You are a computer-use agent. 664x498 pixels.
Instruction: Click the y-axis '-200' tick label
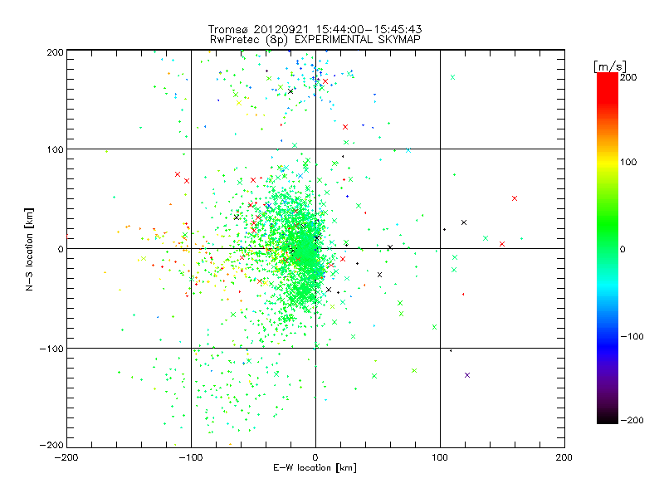click(x=51, y=445)
